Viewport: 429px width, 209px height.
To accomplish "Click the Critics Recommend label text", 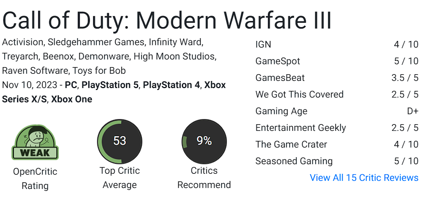I will (x=204, y=178).
